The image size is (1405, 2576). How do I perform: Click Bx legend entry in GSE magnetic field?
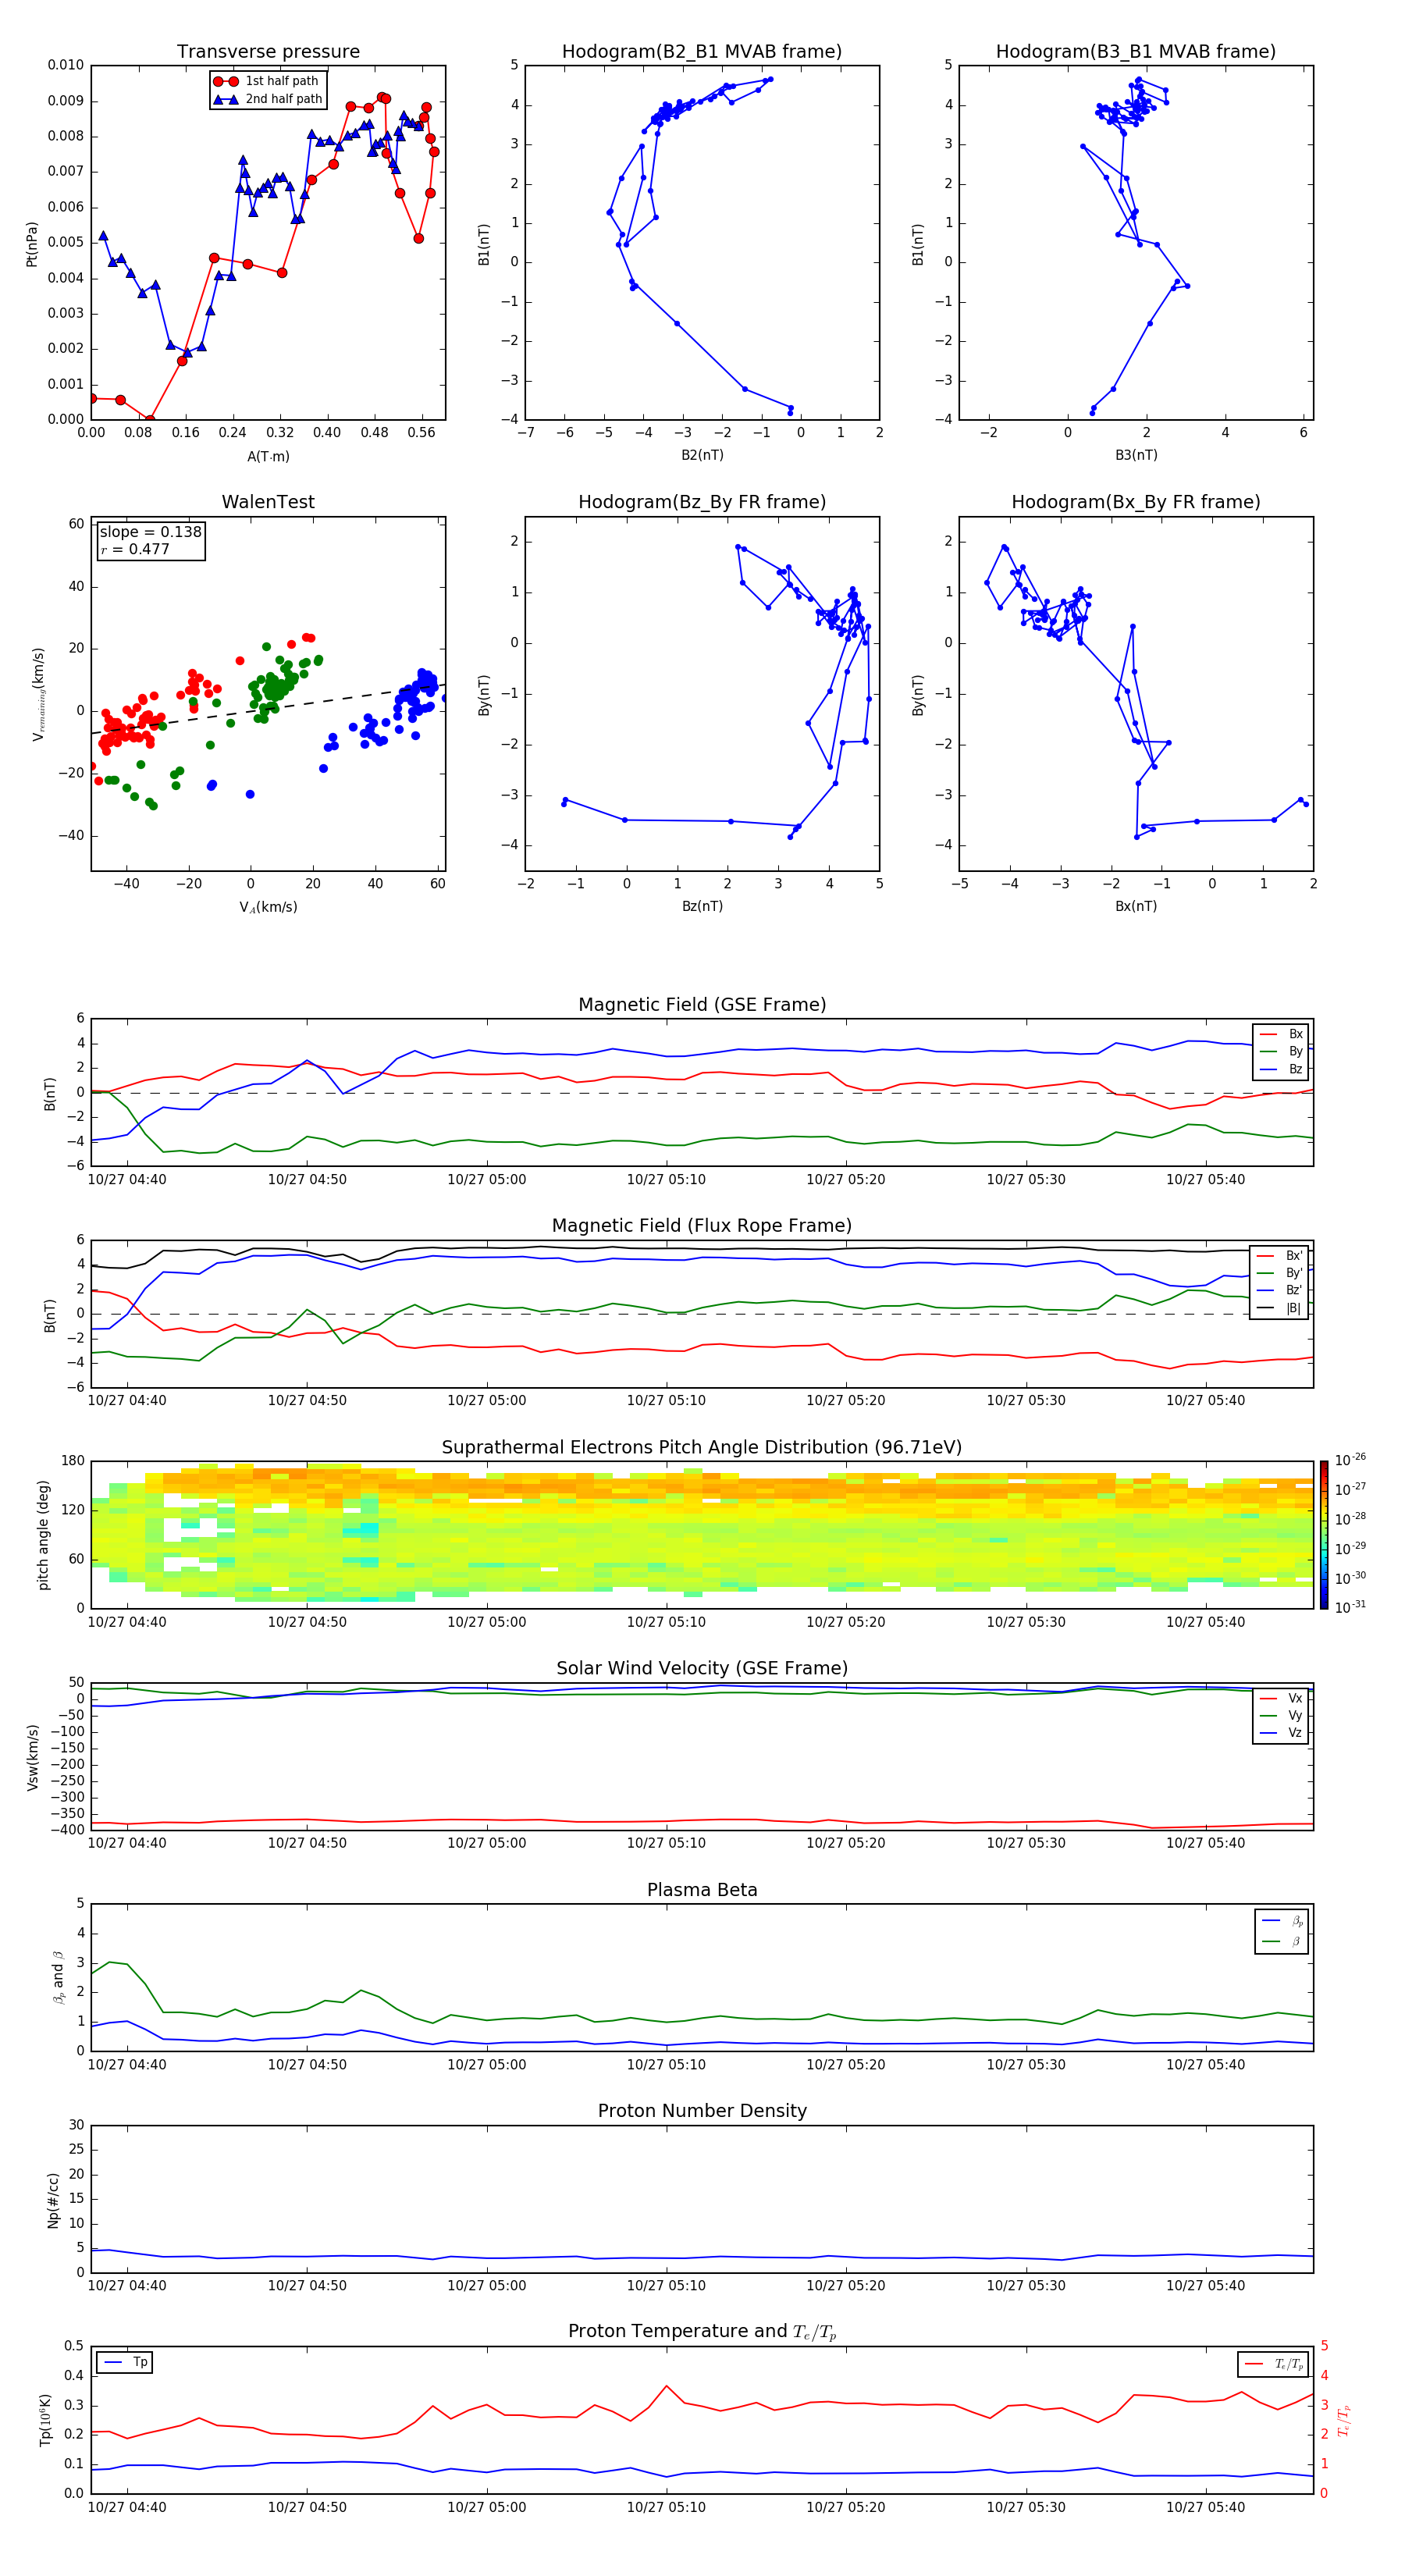[1282, 1034]
